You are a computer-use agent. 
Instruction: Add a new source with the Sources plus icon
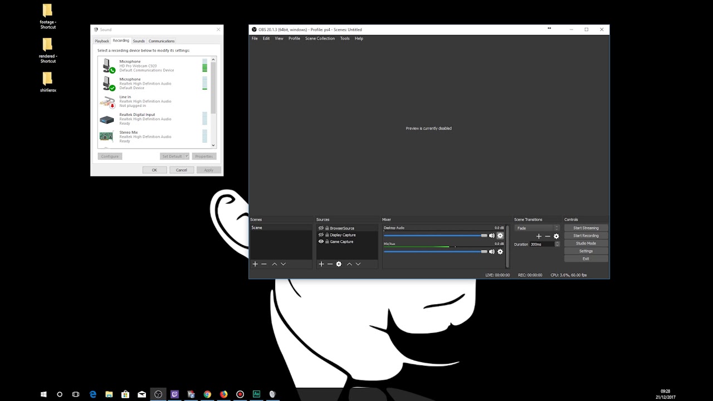coord(321,264)
